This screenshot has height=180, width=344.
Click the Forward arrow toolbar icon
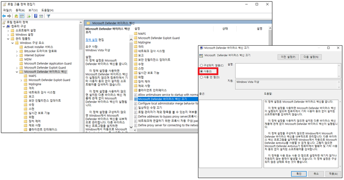pos(9,16)
